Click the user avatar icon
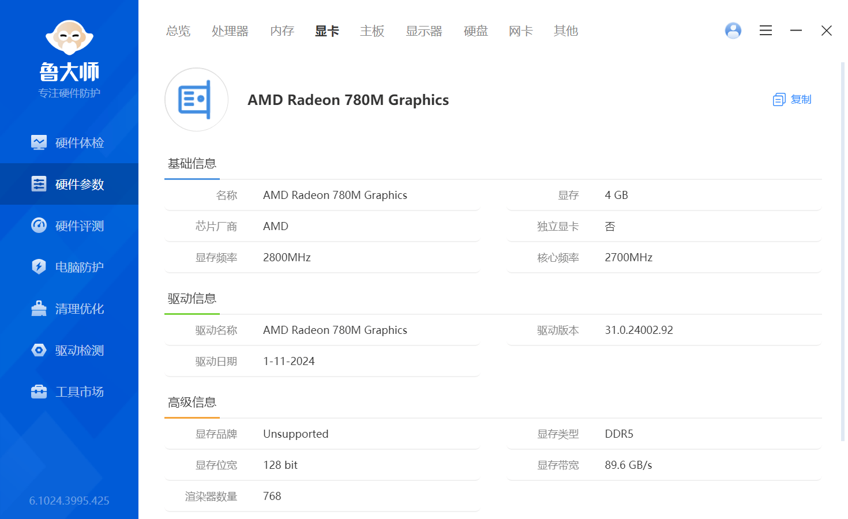Viewport: 848px width, 519px height. (x=733, y=31)
